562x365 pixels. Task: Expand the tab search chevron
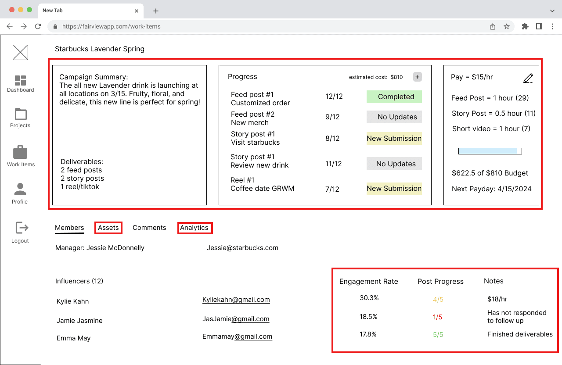click(552, 11)
